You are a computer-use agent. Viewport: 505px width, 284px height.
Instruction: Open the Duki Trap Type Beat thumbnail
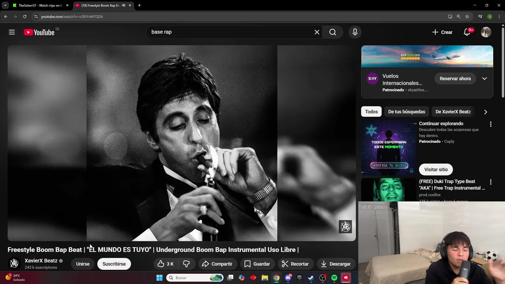389,190
